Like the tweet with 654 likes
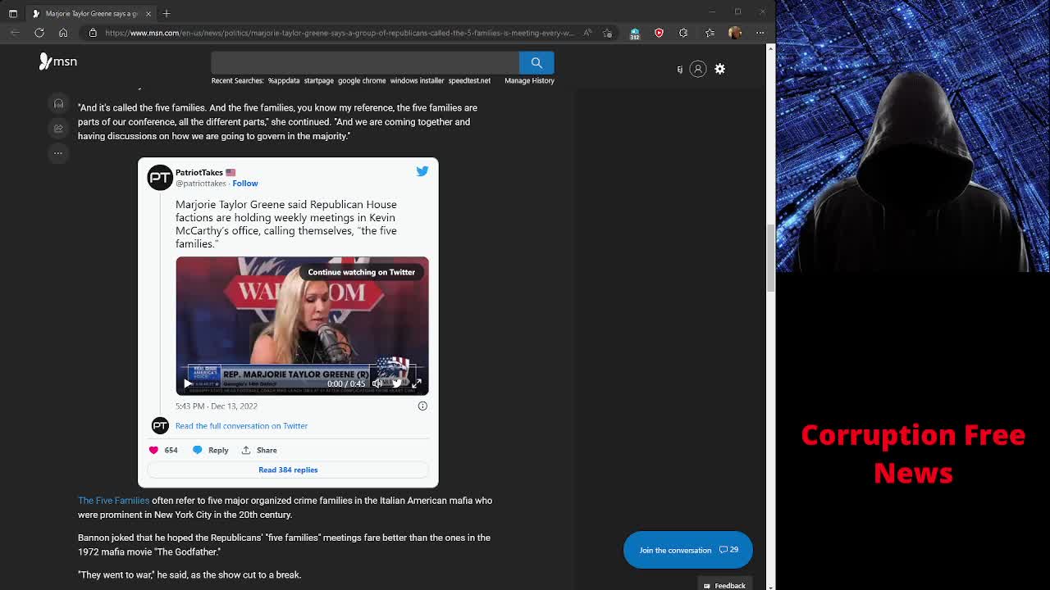The width and height of the screenshot is (1050, 590). point(163,450)
